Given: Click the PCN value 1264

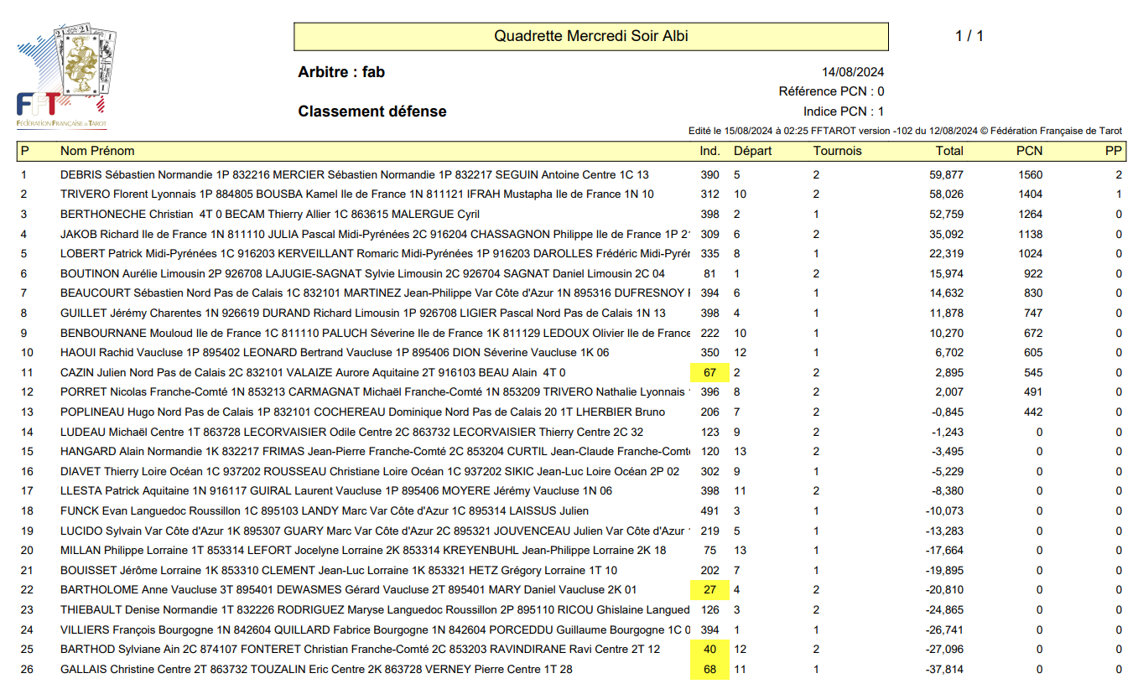Looking at the screenshot, I should click(x=1031, y=214).
